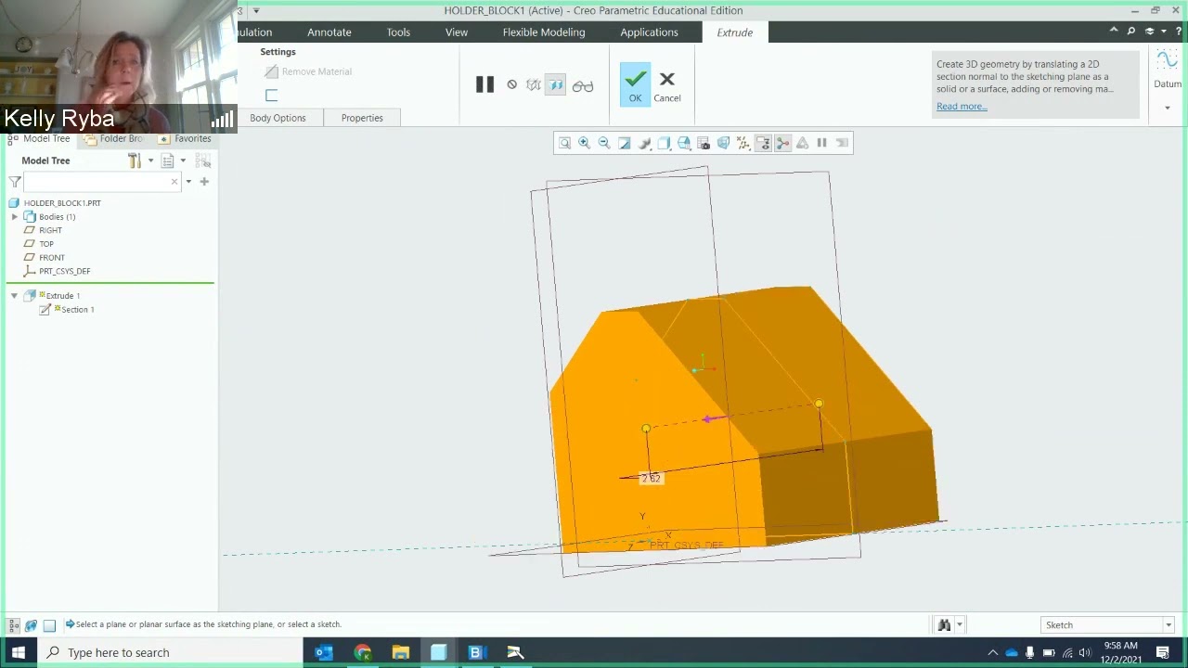The width and height of the screenshot is (1188, 668).
Task: Click the last greyed icon in graphics toolbar
Action: click(x=842, y=143)
